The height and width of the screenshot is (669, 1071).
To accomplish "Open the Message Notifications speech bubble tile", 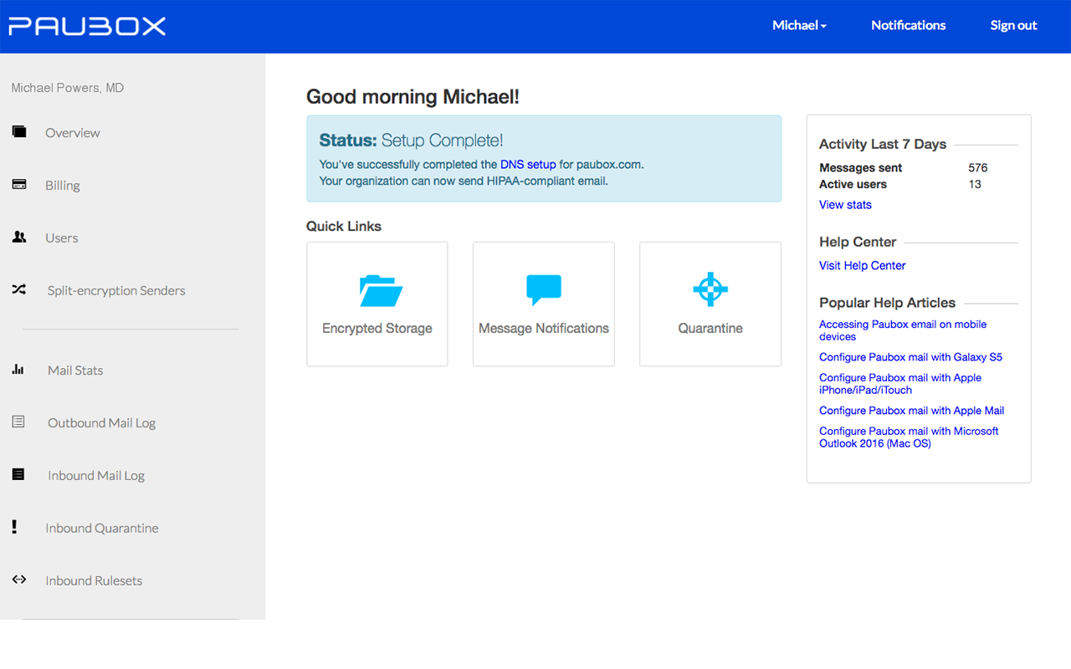I will point(544,304).
